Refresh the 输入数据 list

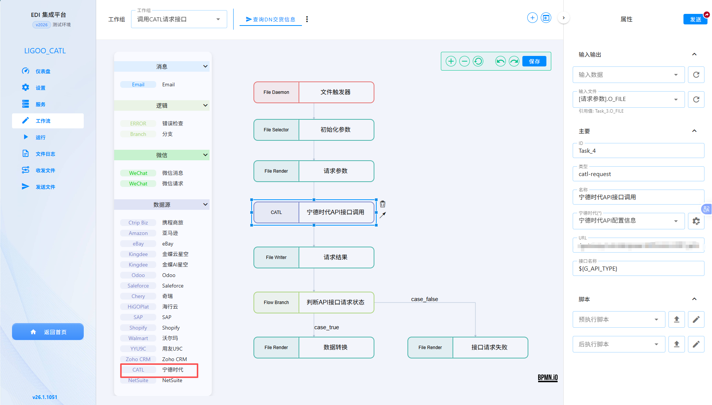point(696,75)
